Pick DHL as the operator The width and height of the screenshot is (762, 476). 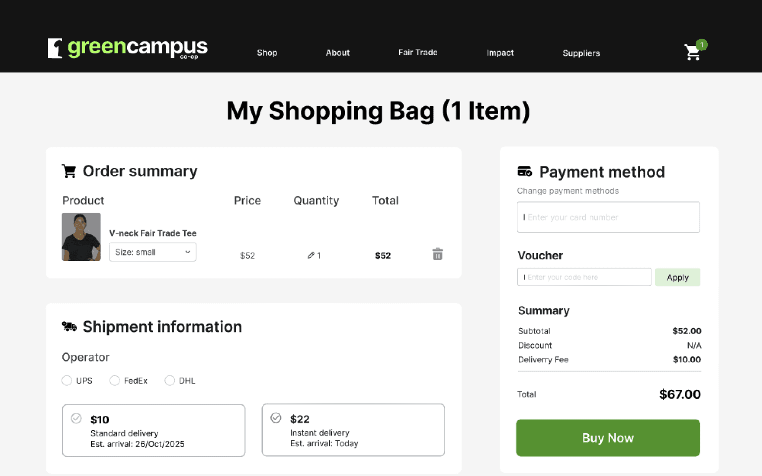coord(170,380)
